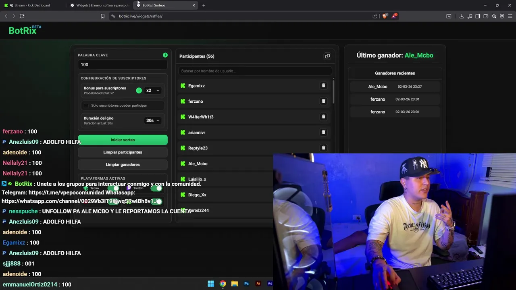Image resolution: width=516 pixels, height=290 pixels.
Task: Click Limpiar ganadores
Action: tap(123, 165)
